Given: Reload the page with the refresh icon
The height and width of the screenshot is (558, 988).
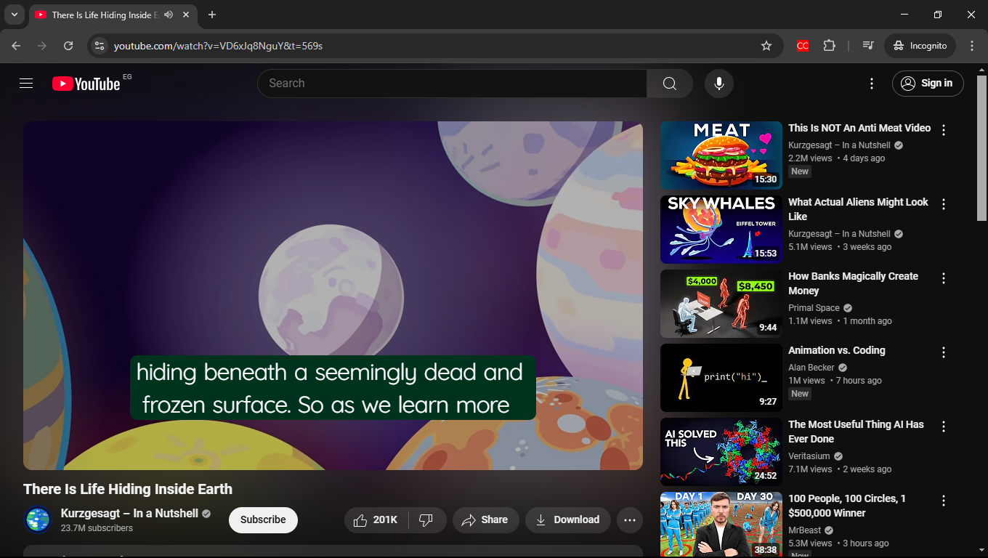Looking at the screenshot, I should tap(68, 46).
